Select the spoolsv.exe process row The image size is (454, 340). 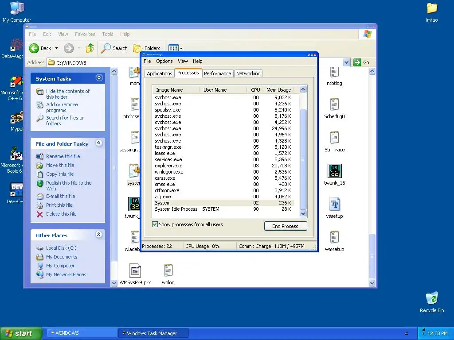click(223, 110)
